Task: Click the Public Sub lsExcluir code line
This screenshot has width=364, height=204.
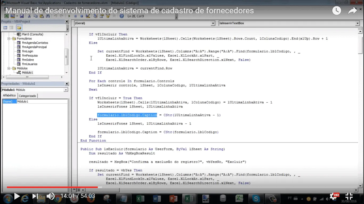Action: [x=153, y=149]
